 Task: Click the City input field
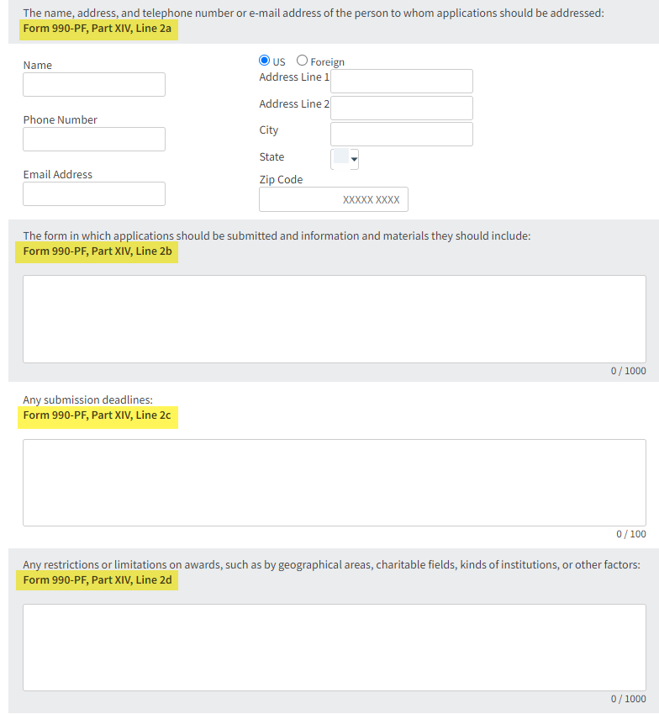pyautogui.click(x=401, y=135)
